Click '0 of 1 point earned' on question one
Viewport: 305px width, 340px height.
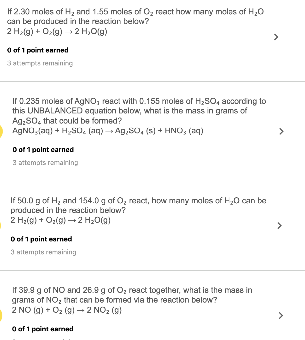click(38, 50)
